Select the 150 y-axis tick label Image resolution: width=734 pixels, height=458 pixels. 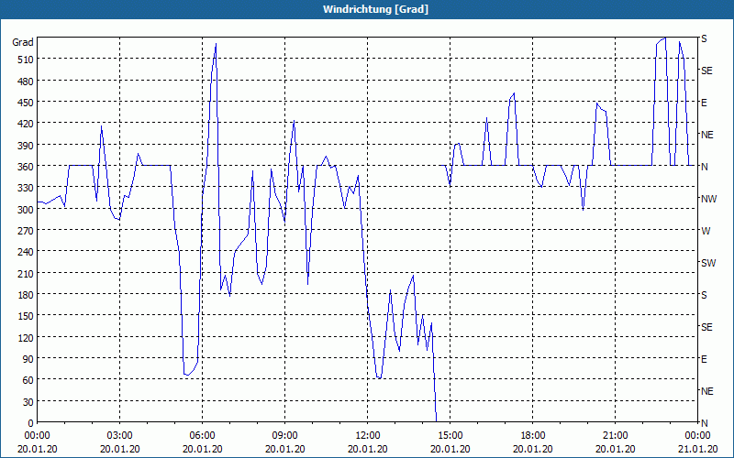click(x=26, y=316)
